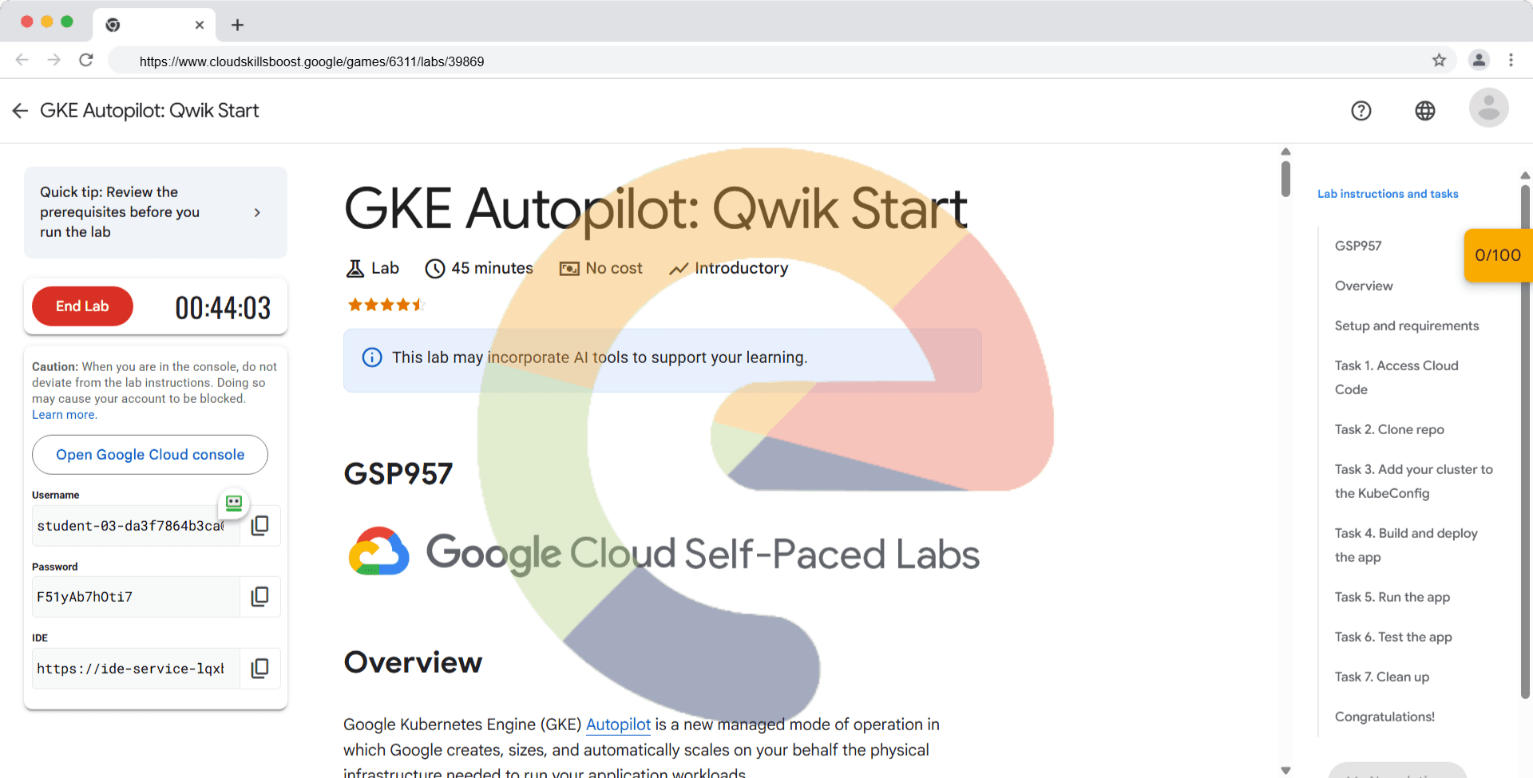Bookmark this page with star icon
Screen dimensions: 1533x778
click(x=1439, y=61)
